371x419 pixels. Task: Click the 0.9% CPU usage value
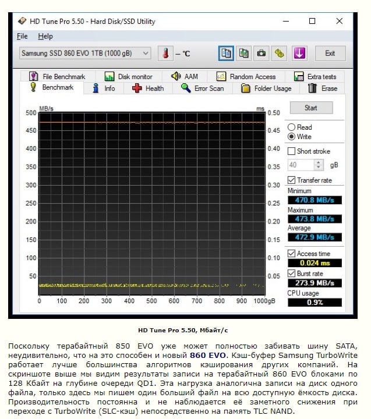coord(315,303)
